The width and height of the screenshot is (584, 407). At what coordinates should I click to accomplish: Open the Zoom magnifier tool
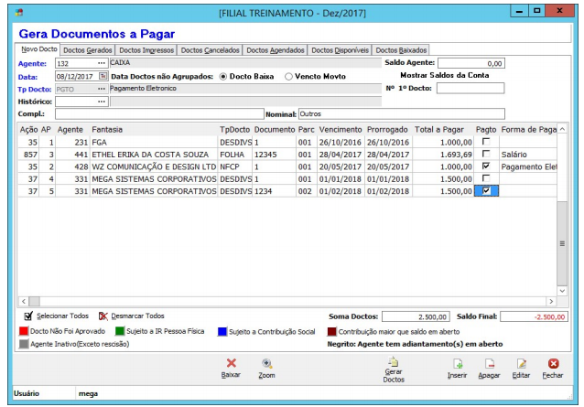pyautogui.click(x=266, y=363)
